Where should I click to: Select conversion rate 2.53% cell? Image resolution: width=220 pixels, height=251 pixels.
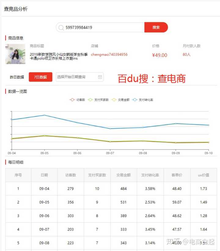point(150,202)
